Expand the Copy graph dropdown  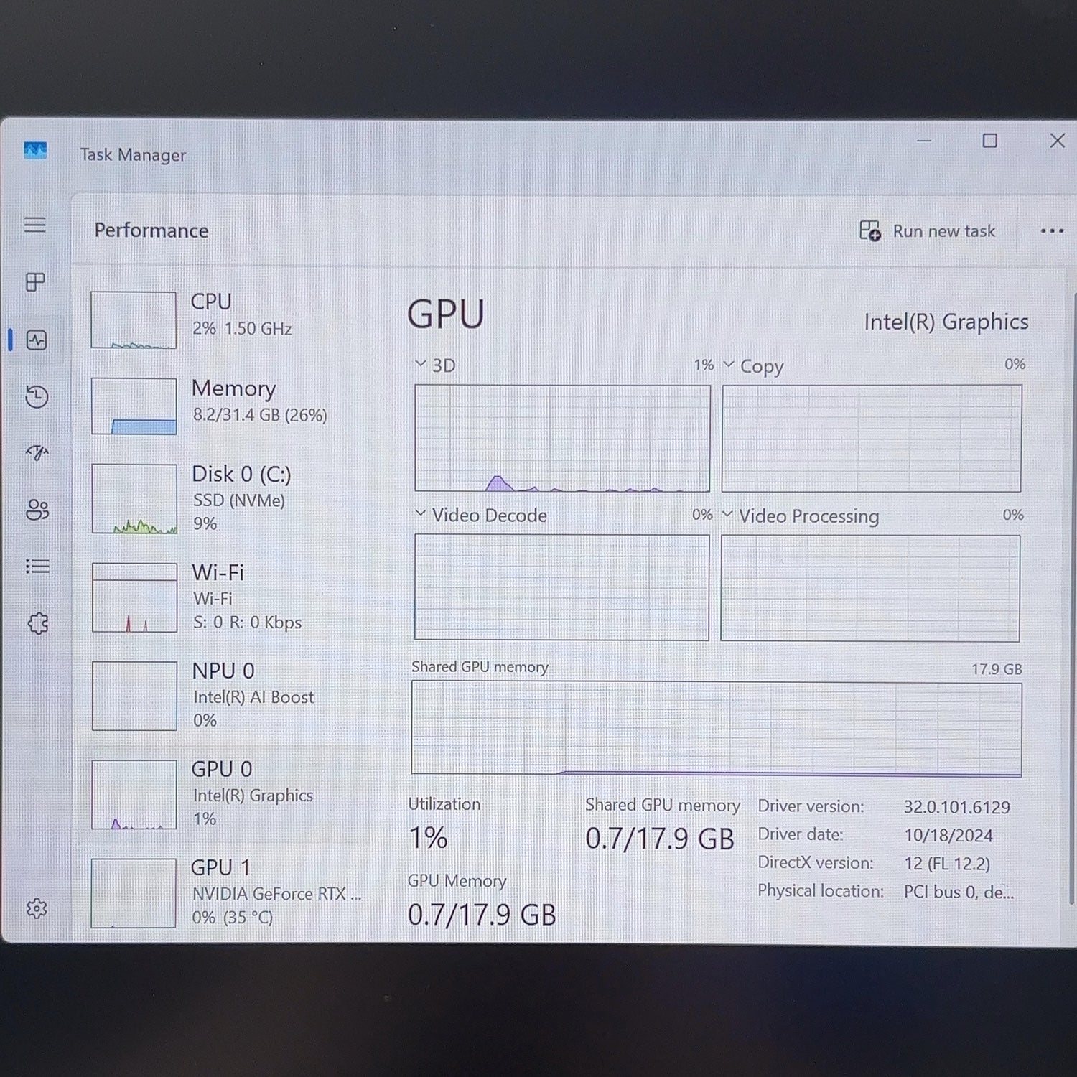tap(728, 364)
